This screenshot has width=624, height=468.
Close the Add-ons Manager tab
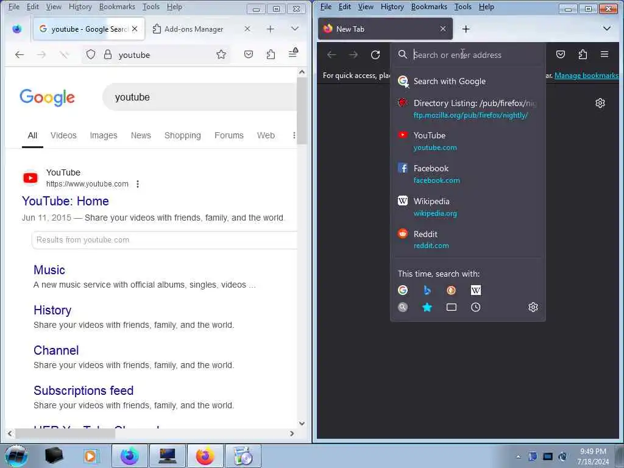247,29
